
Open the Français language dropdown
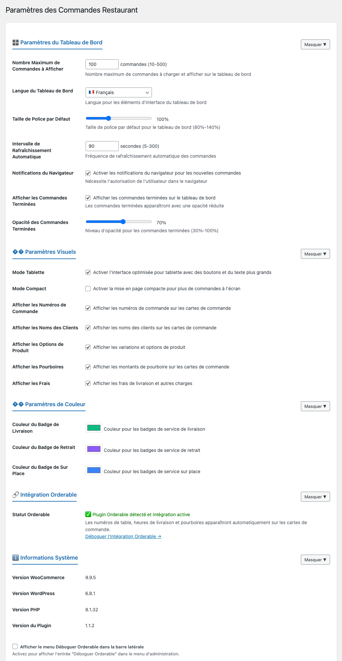[x=119, y=92]
